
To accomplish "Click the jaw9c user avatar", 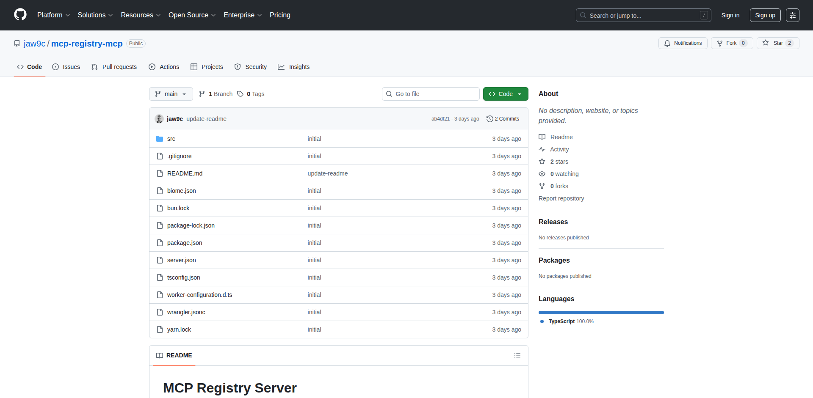I will [159, 119].
